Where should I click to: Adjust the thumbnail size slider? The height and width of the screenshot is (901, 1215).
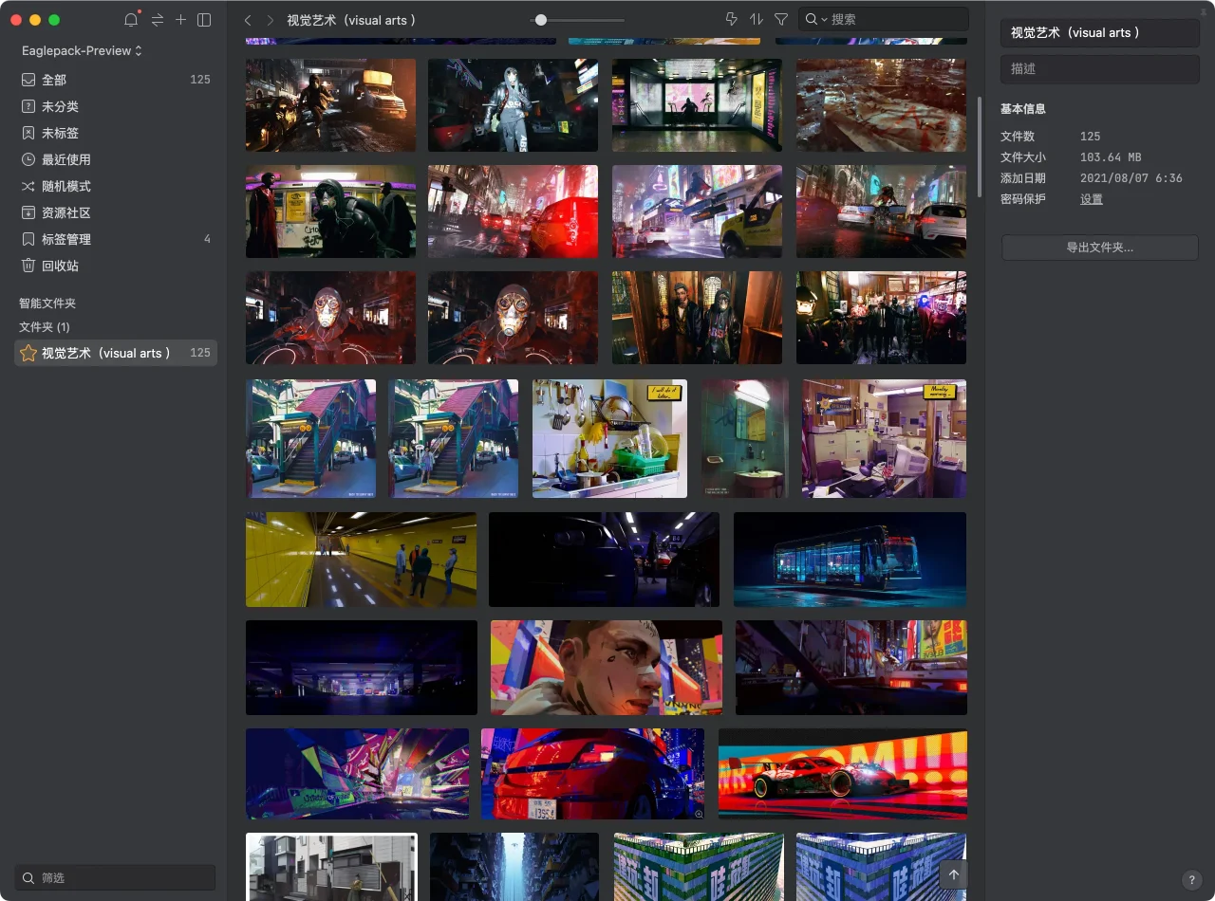(577, 20)
